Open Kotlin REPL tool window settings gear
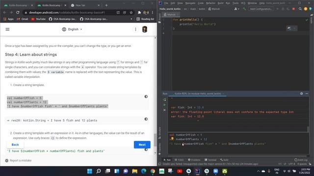The image size is (314, 176). (301, 93)
